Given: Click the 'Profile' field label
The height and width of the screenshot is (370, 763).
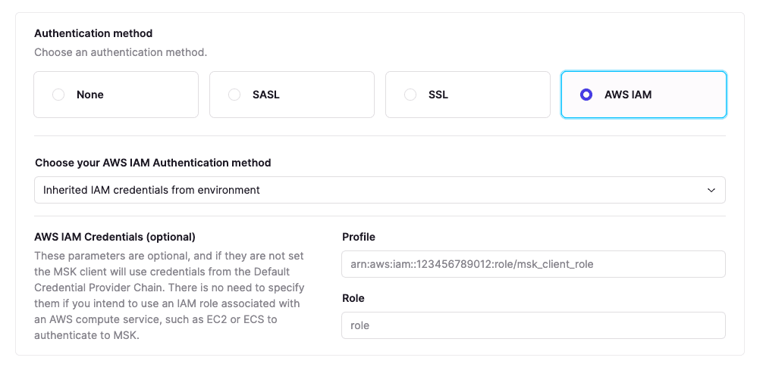Looking at the screenshot, I should pyautogui.click(x=359, y=237).
